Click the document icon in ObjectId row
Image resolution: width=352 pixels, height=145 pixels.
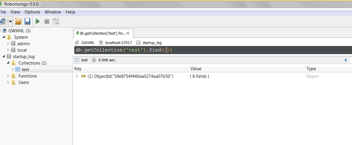coord(83,76)
